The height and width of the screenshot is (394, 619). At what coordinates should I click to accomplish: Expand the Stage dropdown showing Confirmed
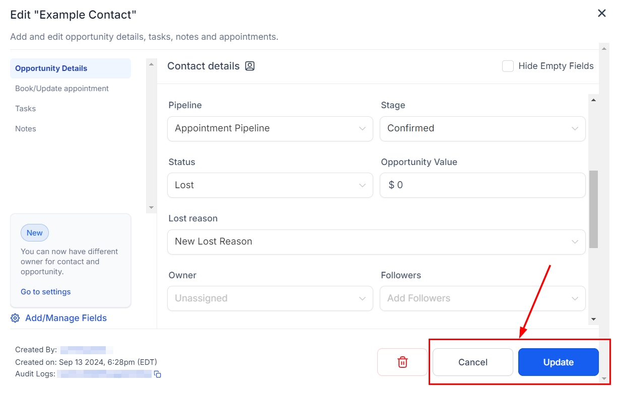pos(483,128)
